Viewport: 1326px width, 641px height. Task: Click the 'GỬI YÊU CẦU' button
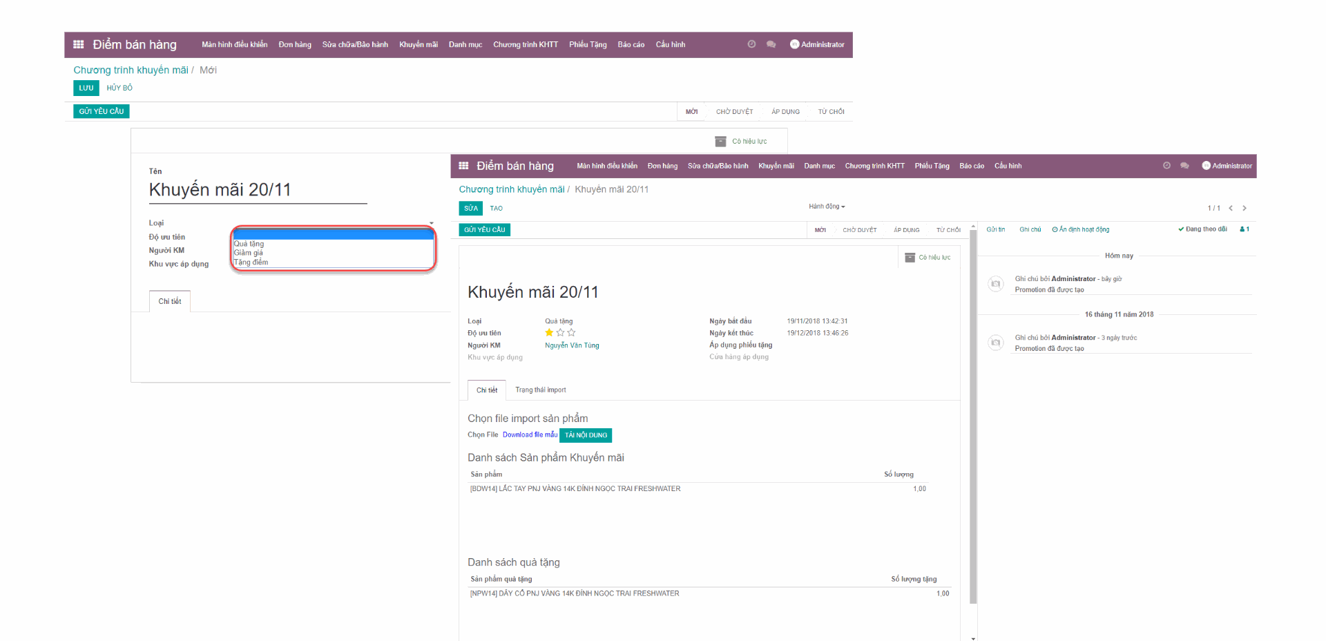click(x=101, y=111)
